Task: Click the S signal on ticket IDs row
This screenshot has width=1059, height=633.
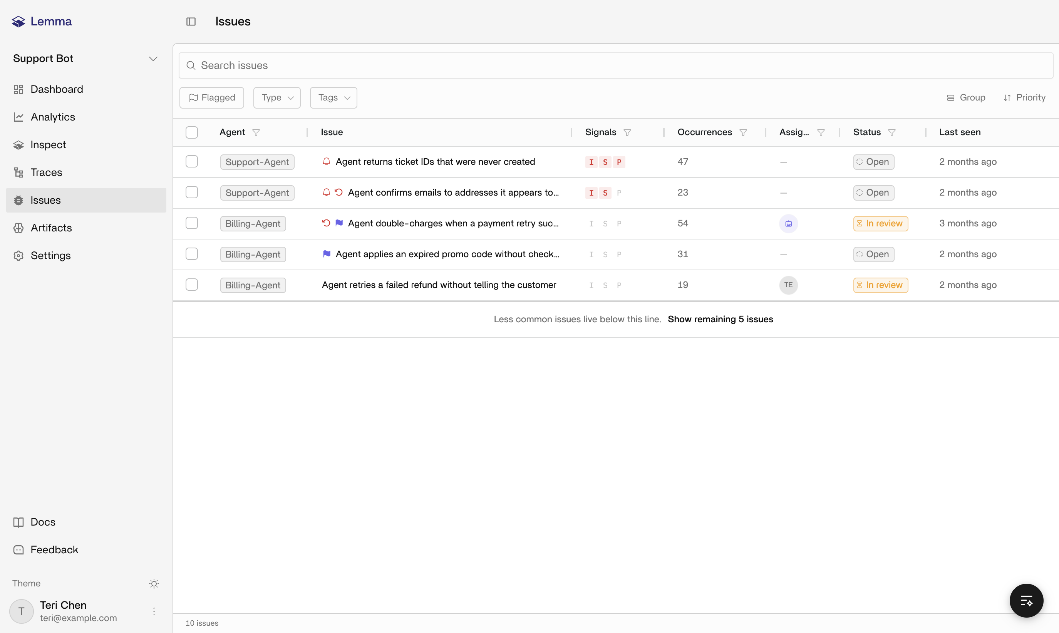Action: pyautogui.click(x=605, y=162)
